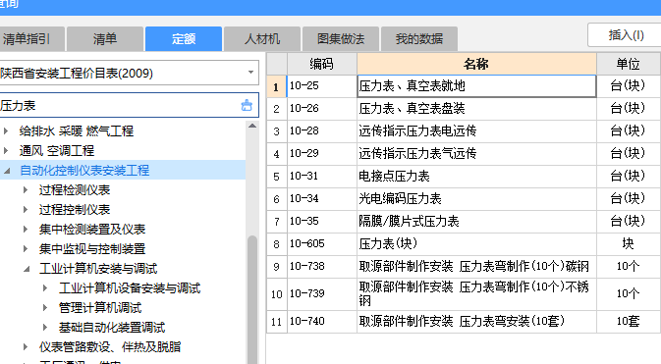Viewport: 661px width, 364px height.
Task: Expand the 通风 空调工程 node
Action: pyautogui.click(x=6, y=150)
